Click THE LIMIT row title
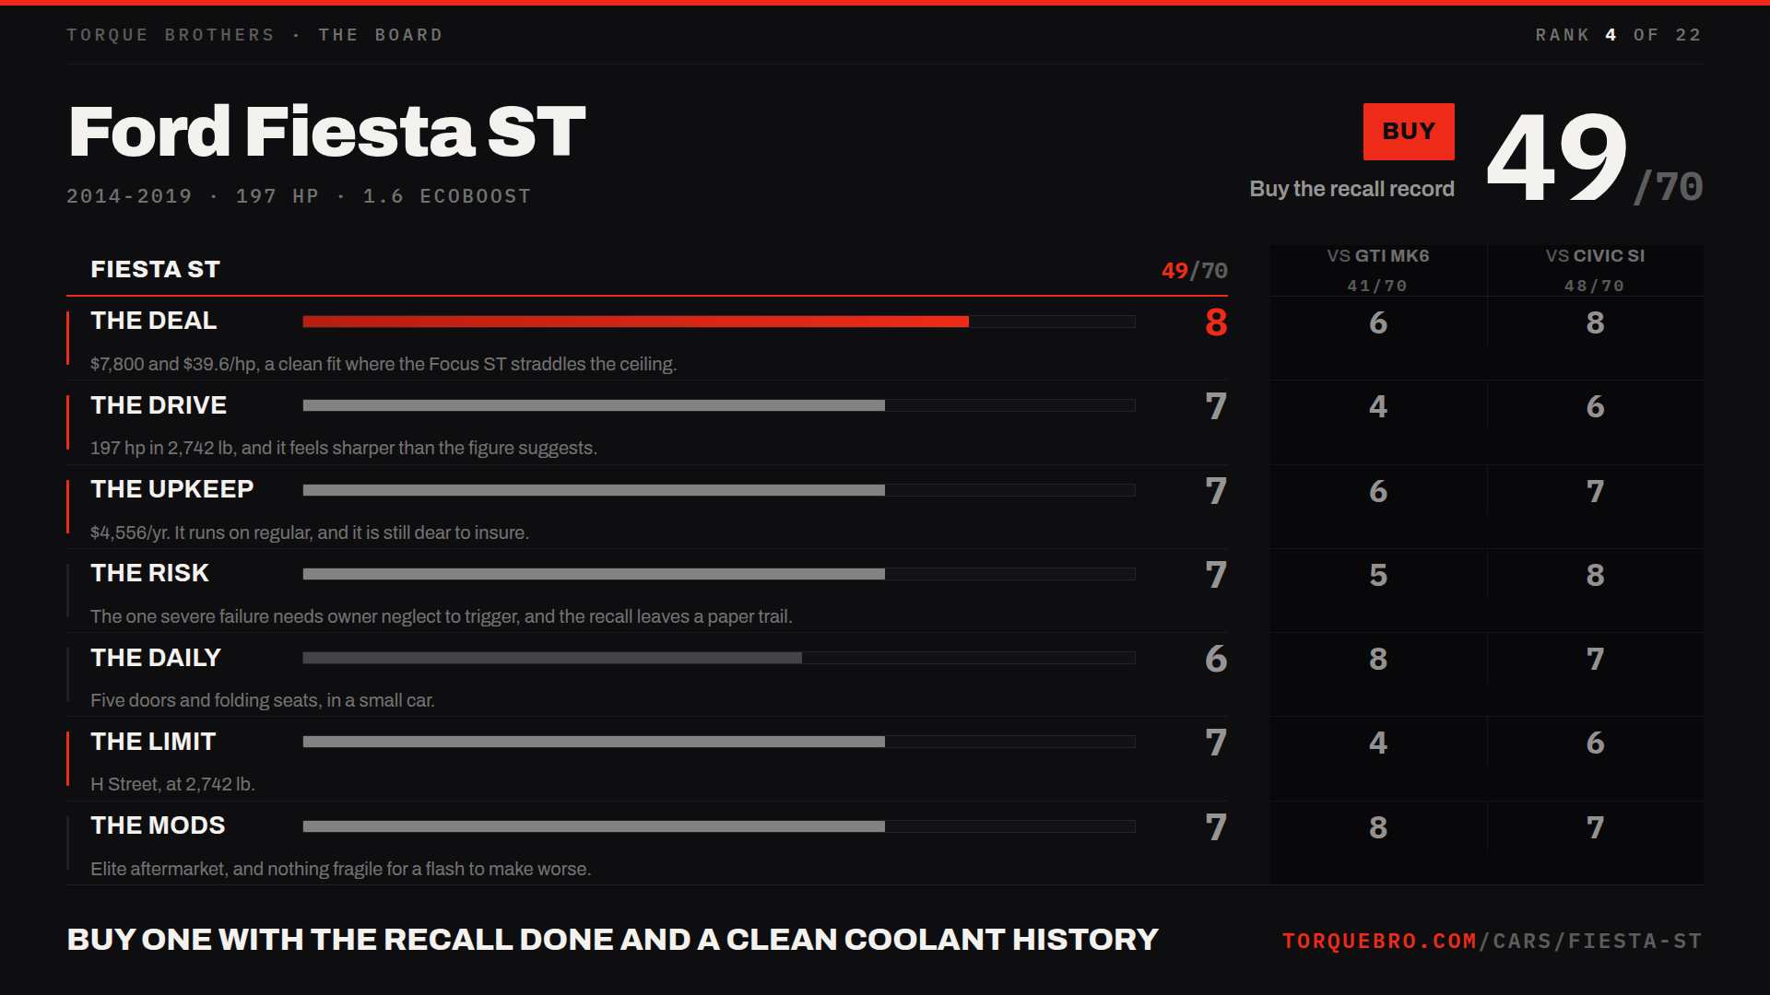 (153, 742)
